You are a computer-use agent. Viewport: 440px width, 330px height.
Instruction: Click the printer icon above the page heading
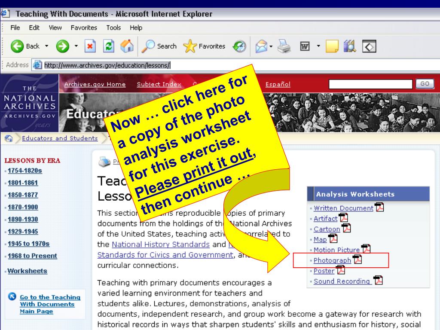(104, 162)
